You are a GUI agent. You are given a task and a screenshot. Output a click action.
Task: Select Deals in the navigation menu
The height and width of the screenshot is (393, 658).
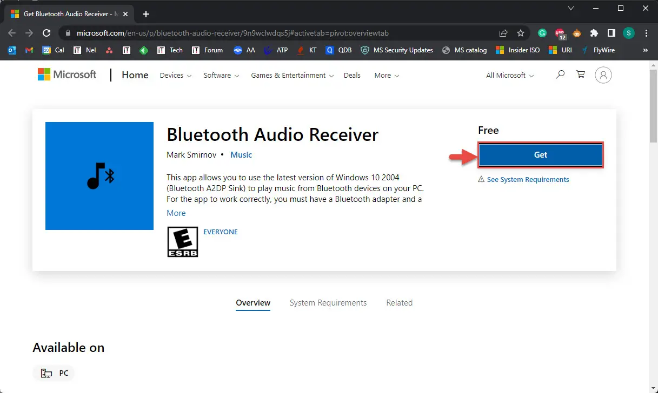[352, 76]
